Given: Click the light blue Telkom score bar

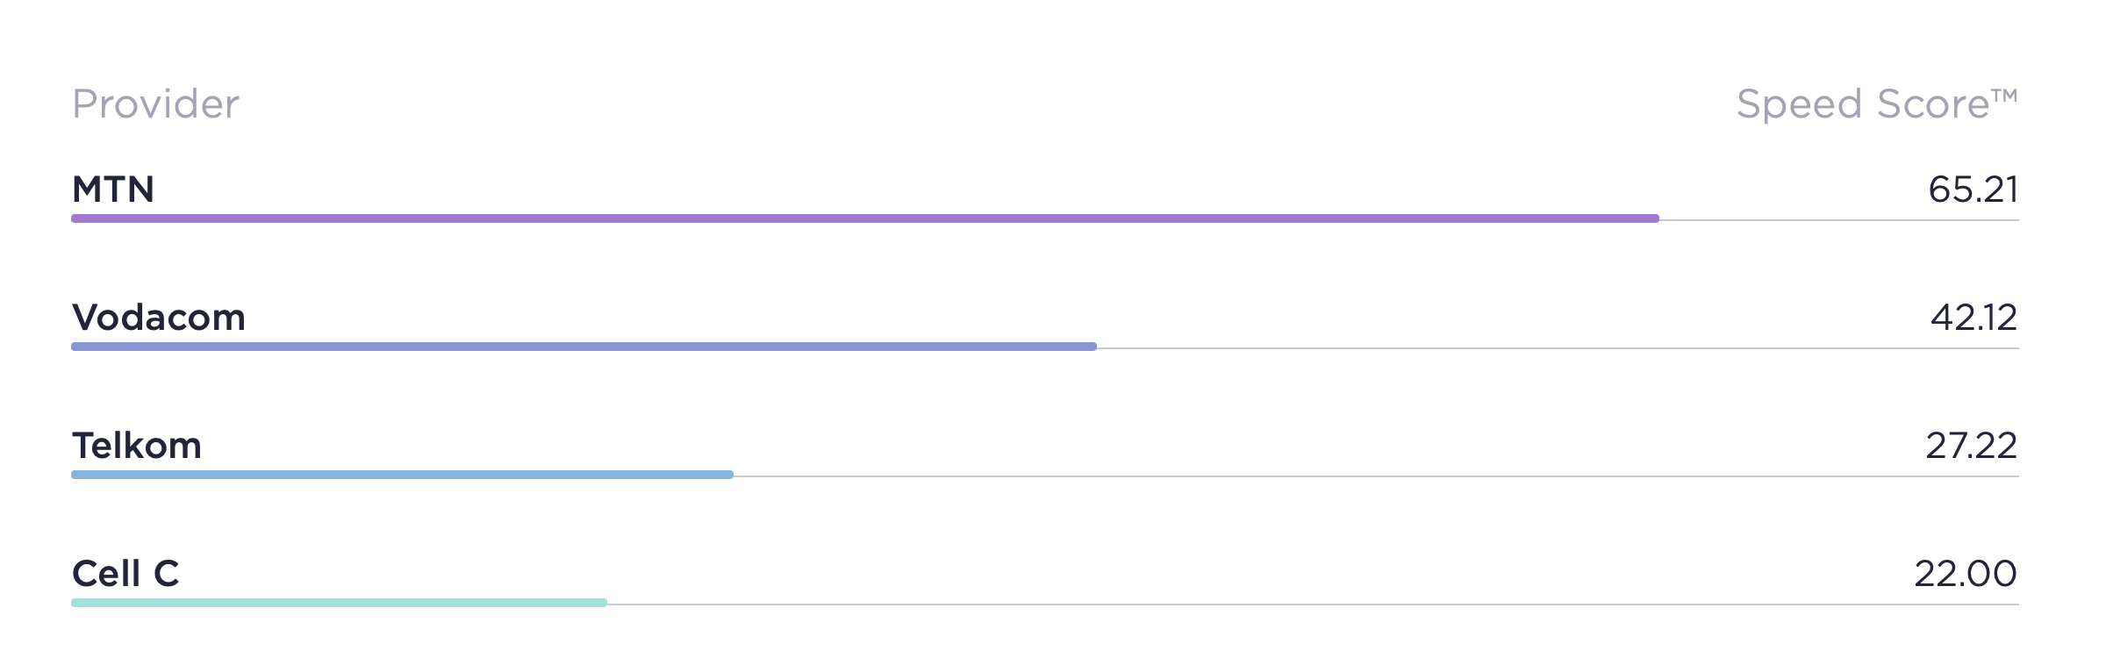Looking at the screenshot, I should coord(402,475).
